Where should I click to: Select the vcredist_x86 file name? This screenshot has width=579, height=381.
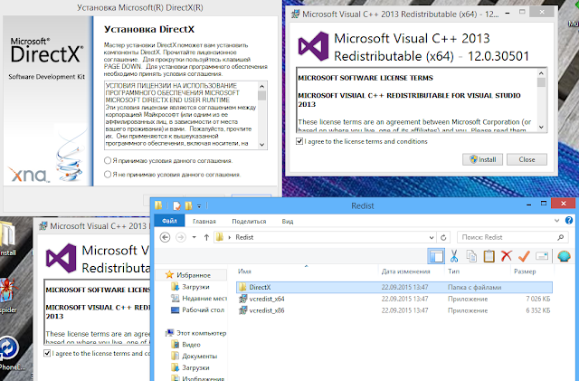click(x=267, y=310)
